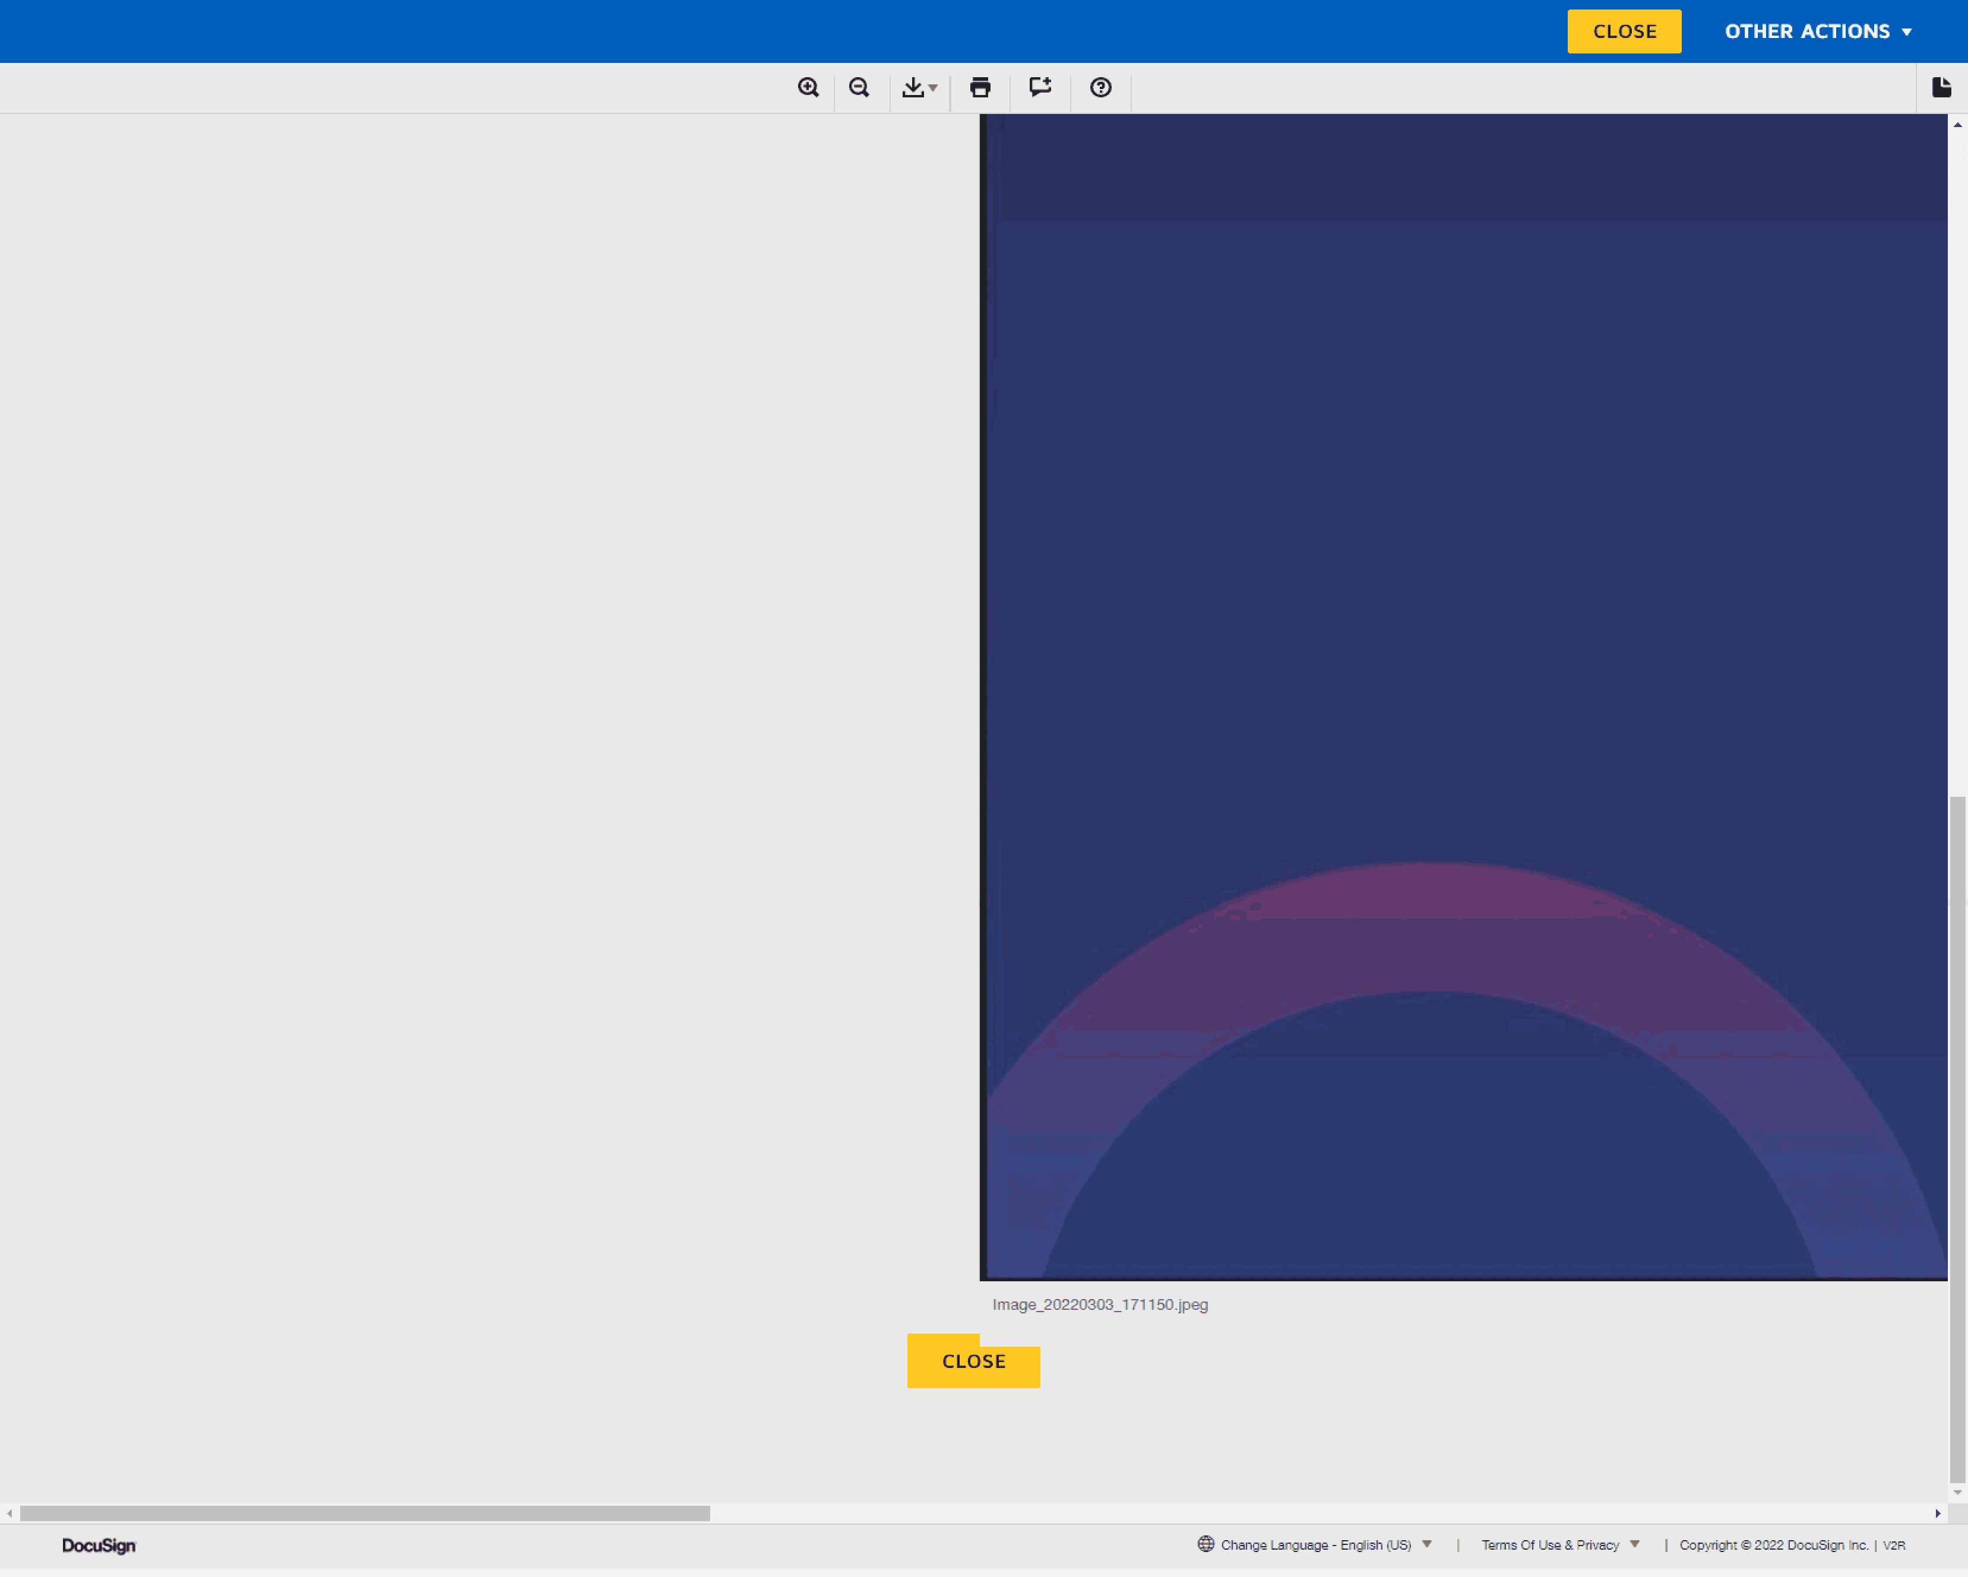This screenshot has height=1577, width=1968.
Task: Open help with the question mark icon
Action: pos(1101,88)
